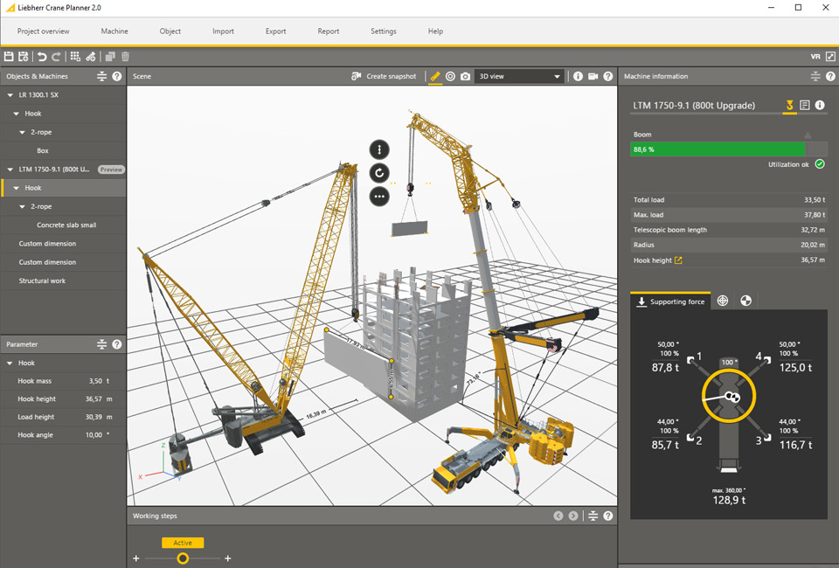839x568 pixels.
Task: Open the undo icon in the main toolbar
Action: (x=41, y=56)
